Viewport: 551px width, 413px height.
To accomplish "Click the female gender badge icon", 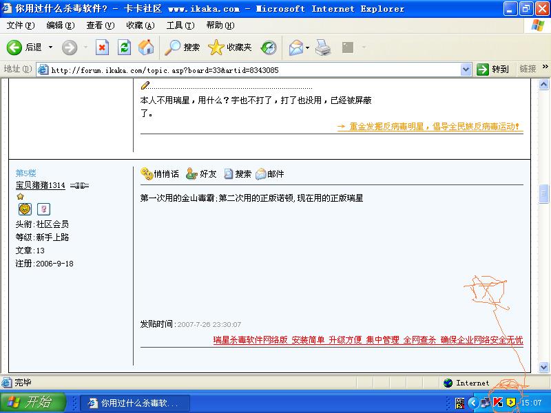I will tap(43, 209).
